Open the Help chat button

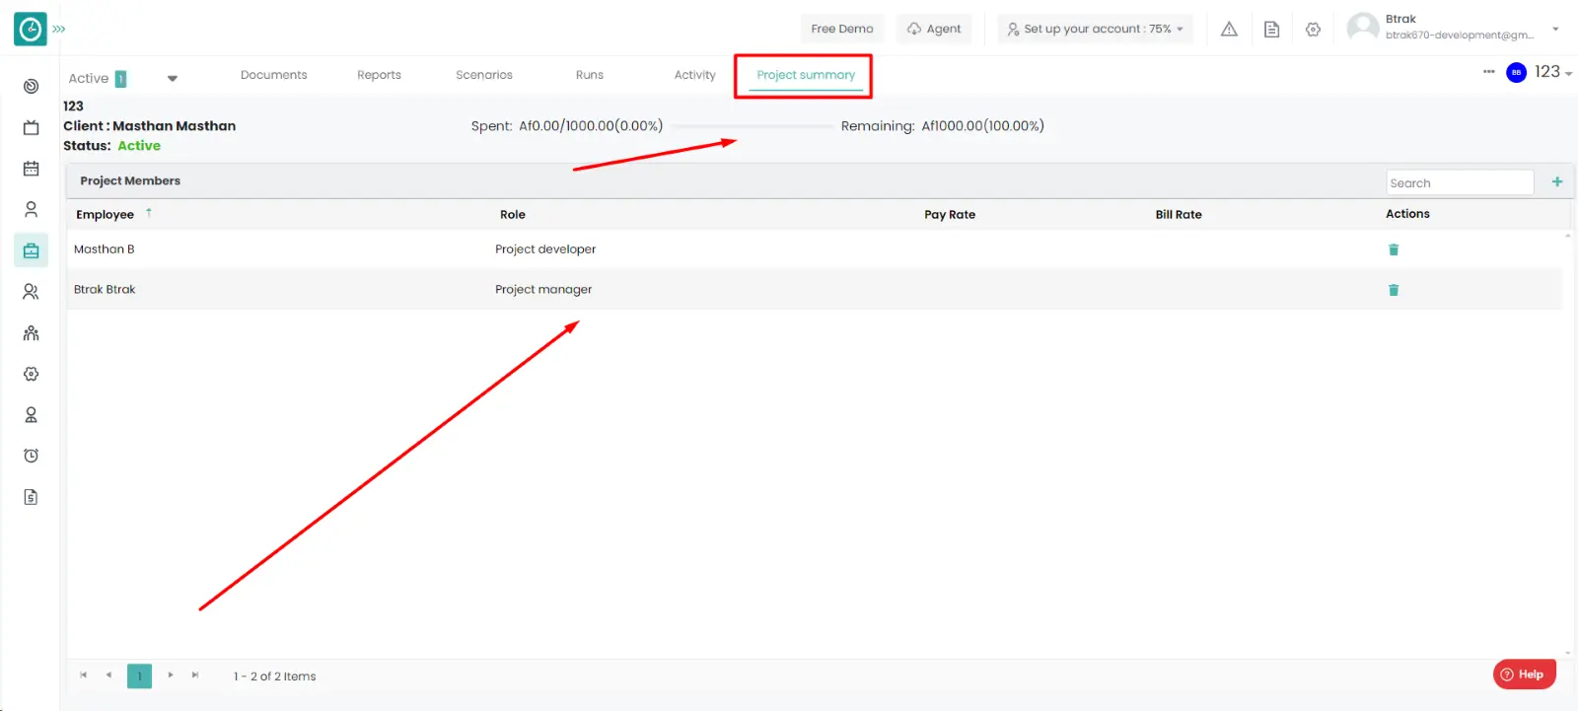(1524, 675)
